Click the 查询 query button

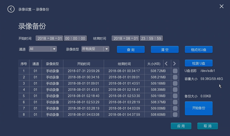pos(131,50)
